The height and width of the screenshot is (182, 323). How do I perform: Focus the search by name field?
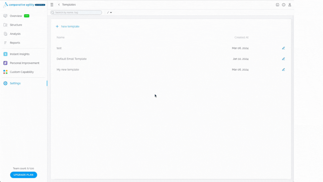[76, 13]
